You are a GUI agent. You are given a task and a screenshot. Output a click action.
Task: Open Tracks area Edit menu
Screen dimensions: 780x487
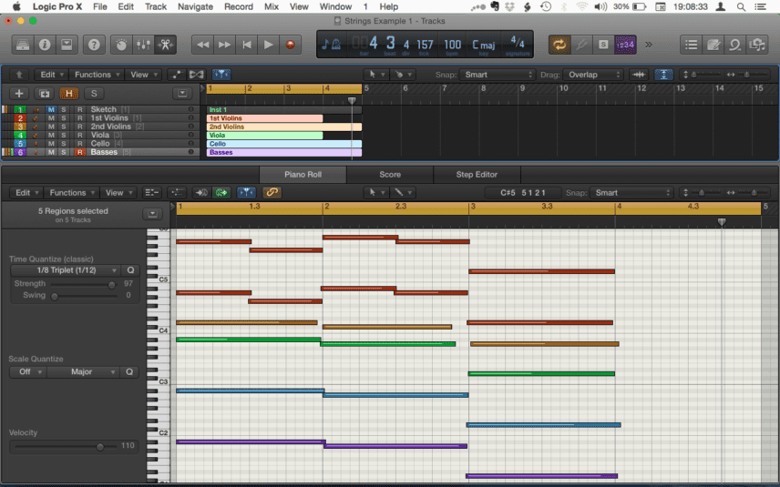[51, 75]
